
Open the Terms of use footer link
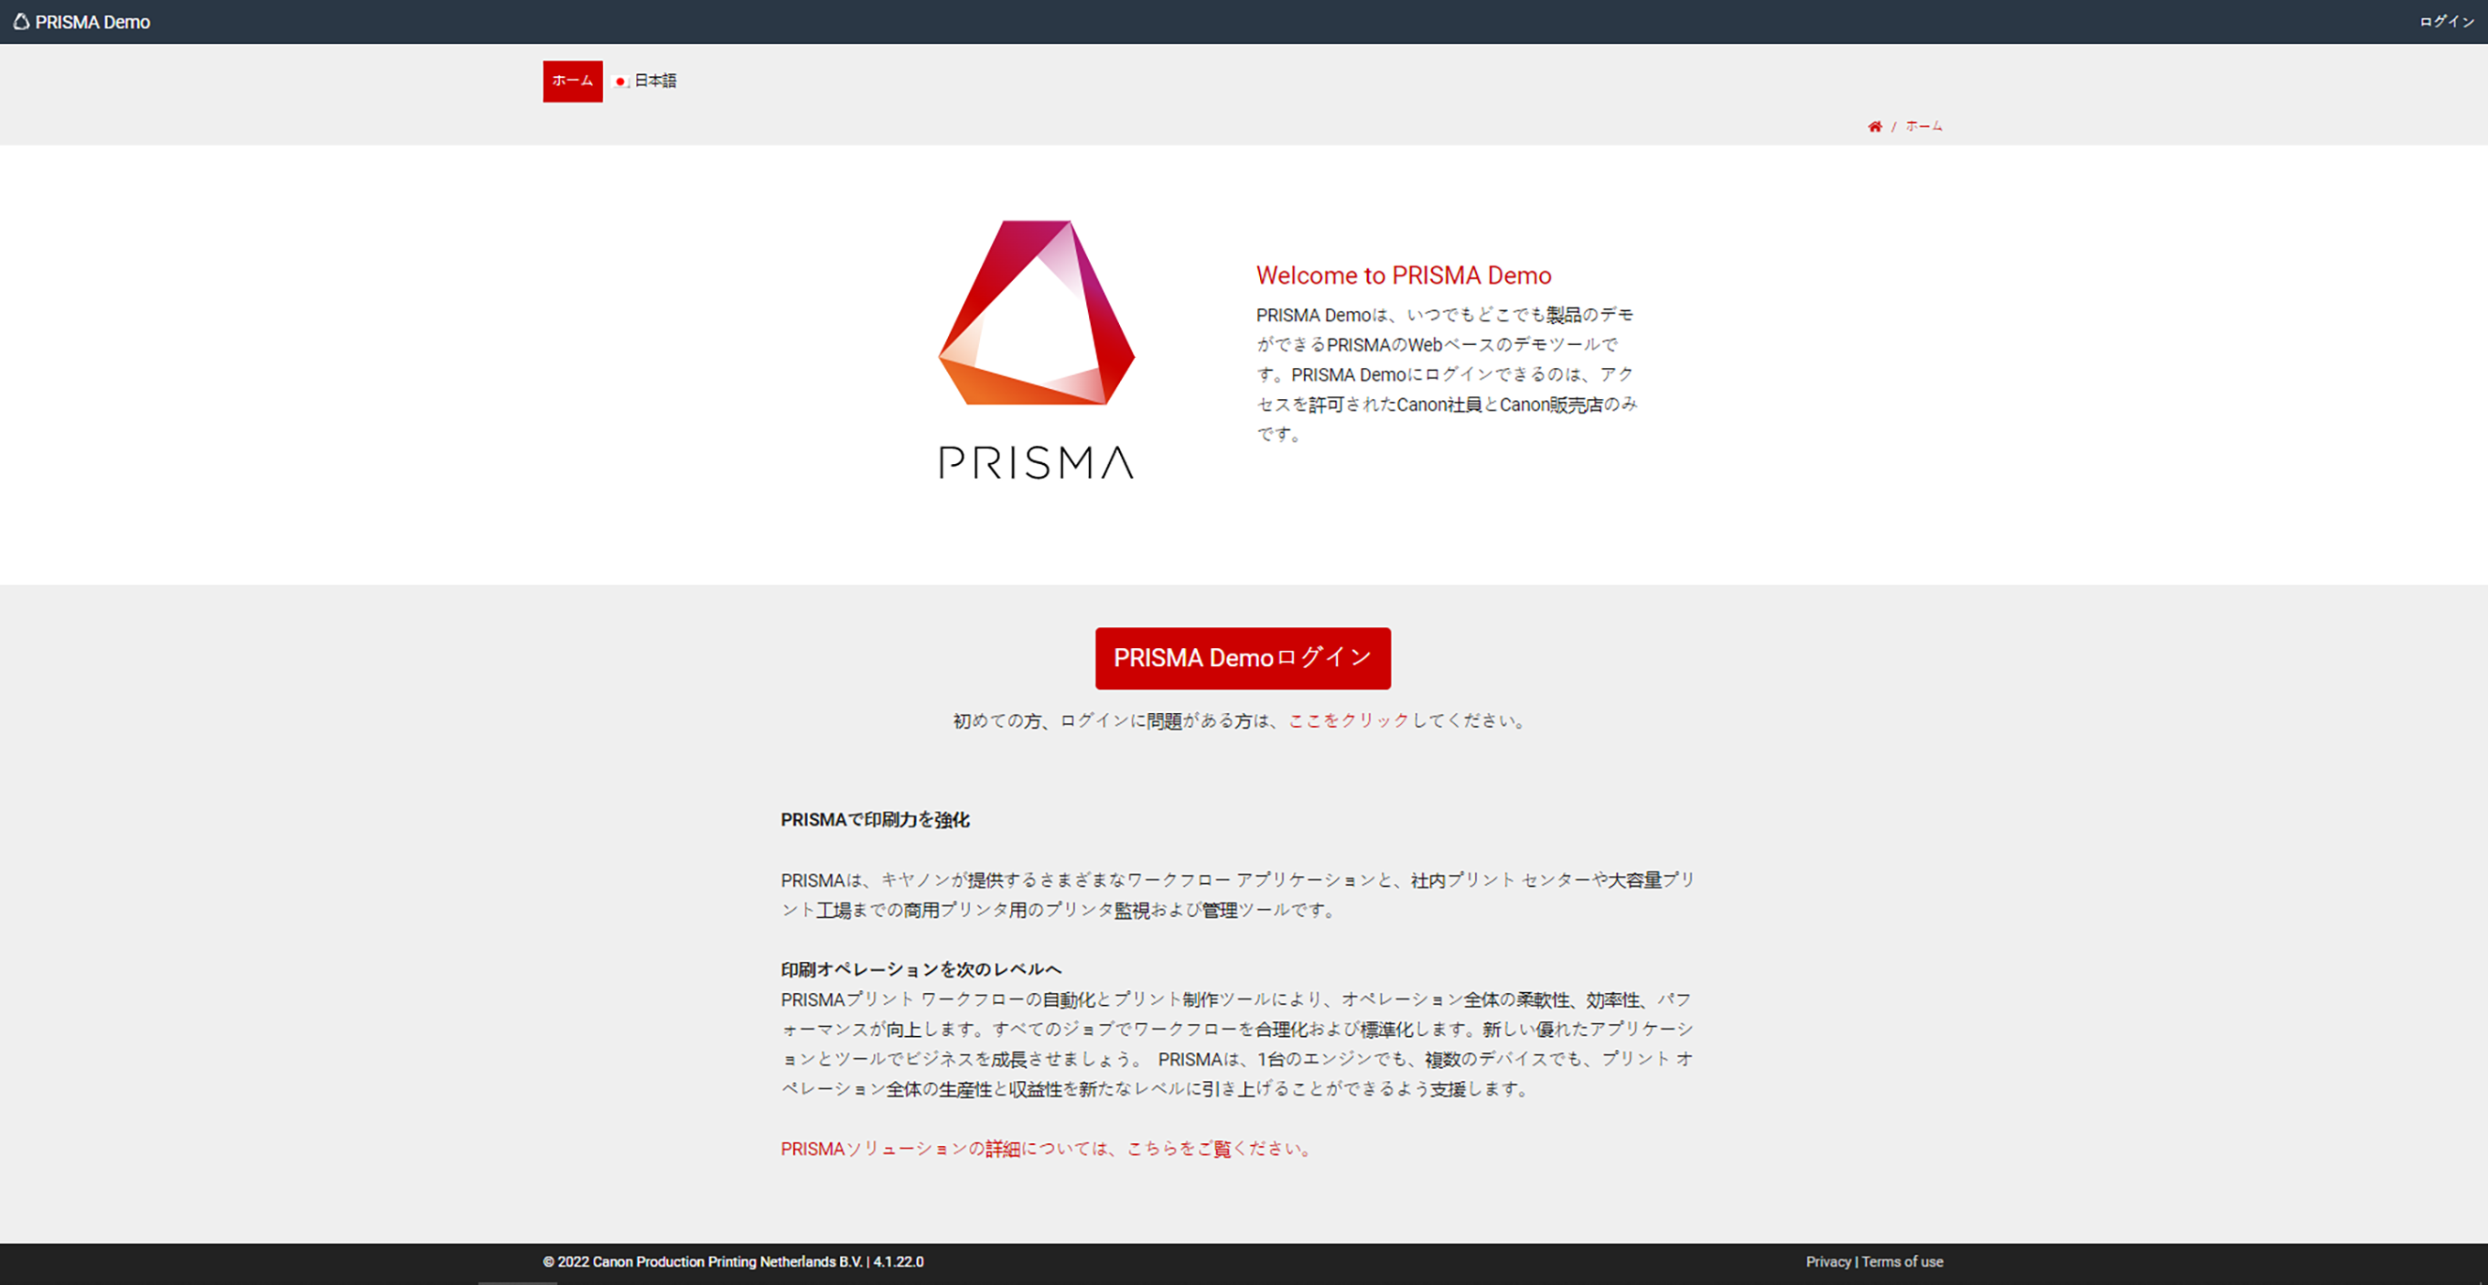coord(1901,1262)
